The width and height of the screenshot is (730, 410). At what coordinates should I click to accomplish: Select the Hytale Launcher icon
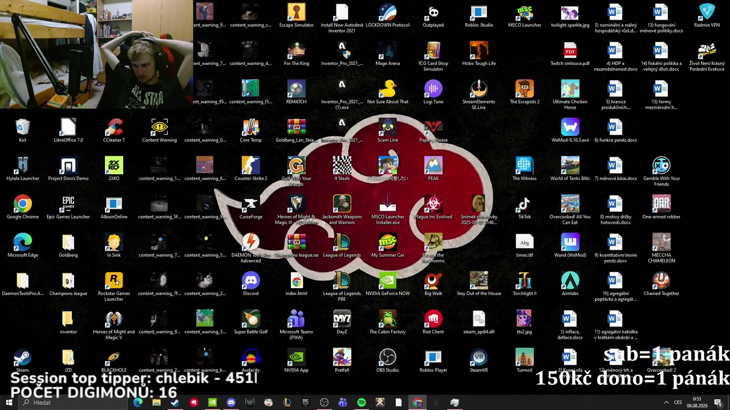click(x=23, y=165)
